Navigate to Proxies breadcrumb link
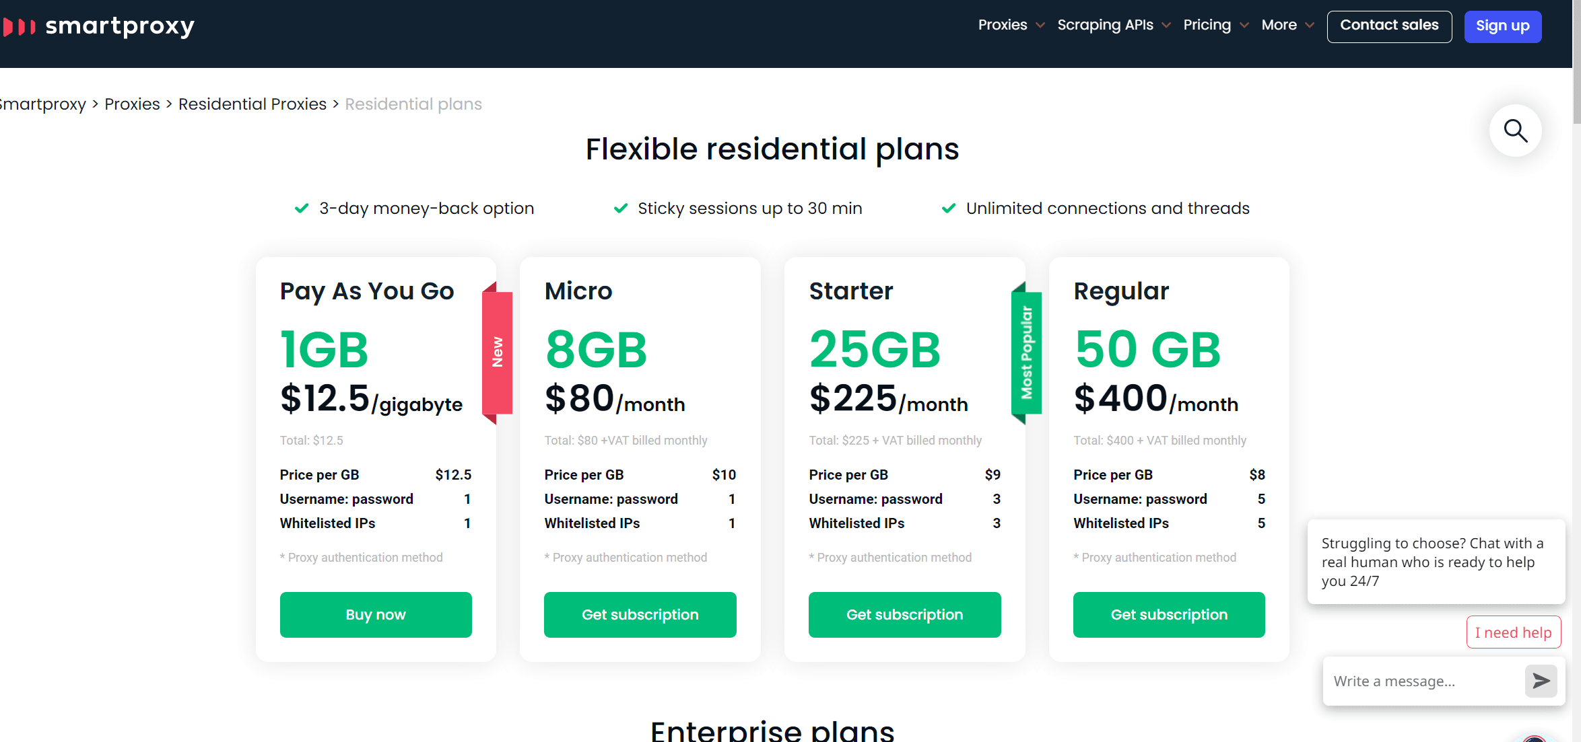Image resolution: width=1581 pixels, height=742 pixels. (x=132, y=104)
